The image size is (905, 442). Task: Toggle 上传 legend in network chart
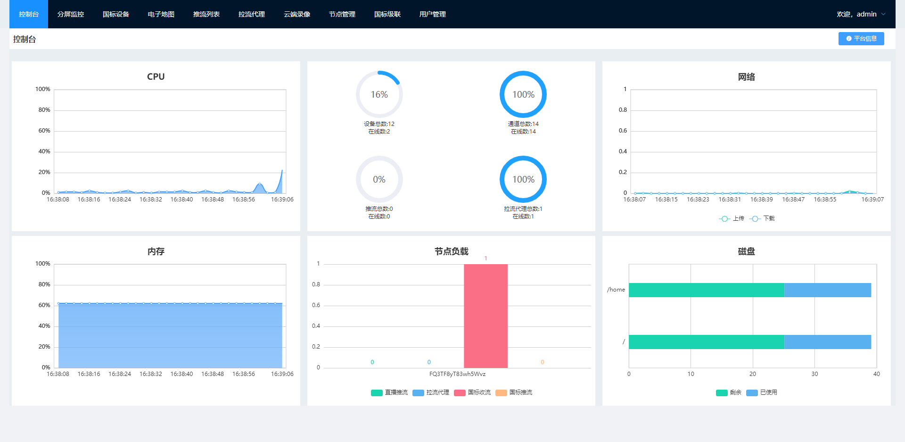point(732,218)
